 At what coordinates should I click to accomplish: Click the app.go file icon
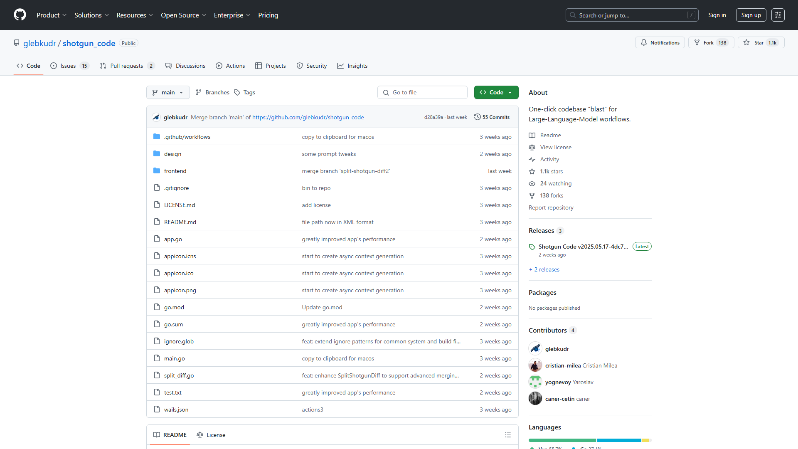point(157,239)
